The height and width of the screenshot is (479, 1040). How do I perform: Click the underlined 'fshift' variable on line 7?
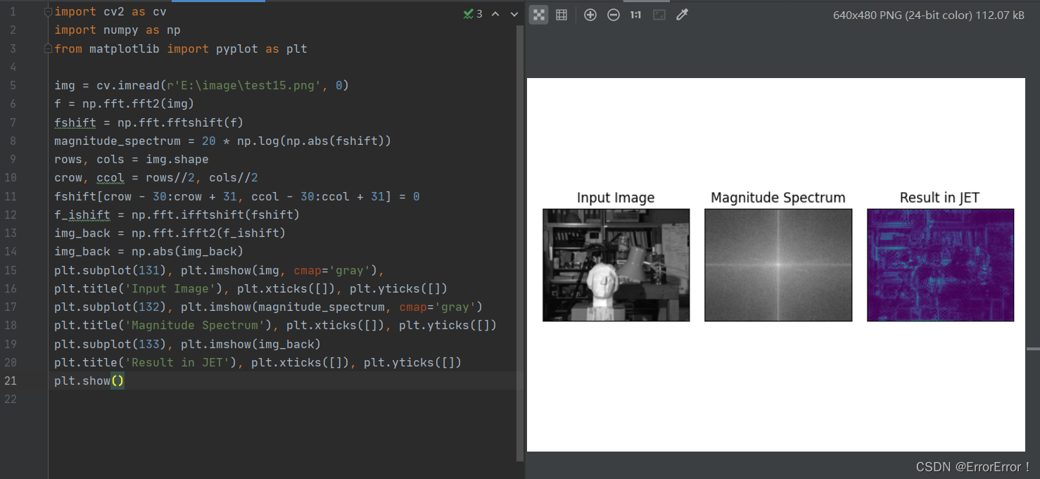tap(75, 122)
